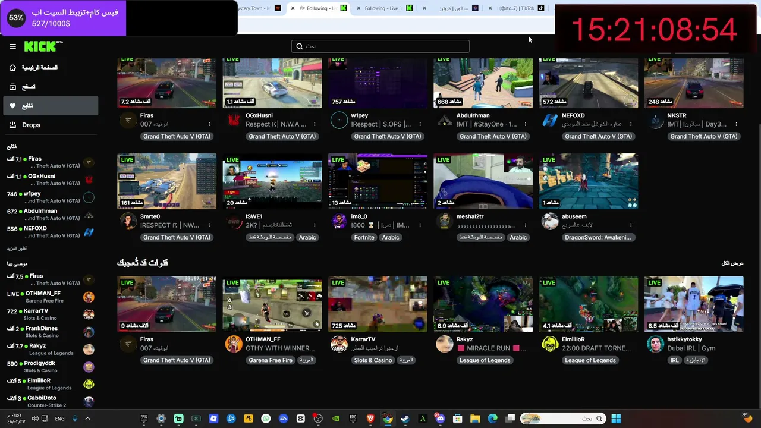Open the Garena Free Fire category tag
Screen dimensions: 761x428
click(x=271, y=360)
